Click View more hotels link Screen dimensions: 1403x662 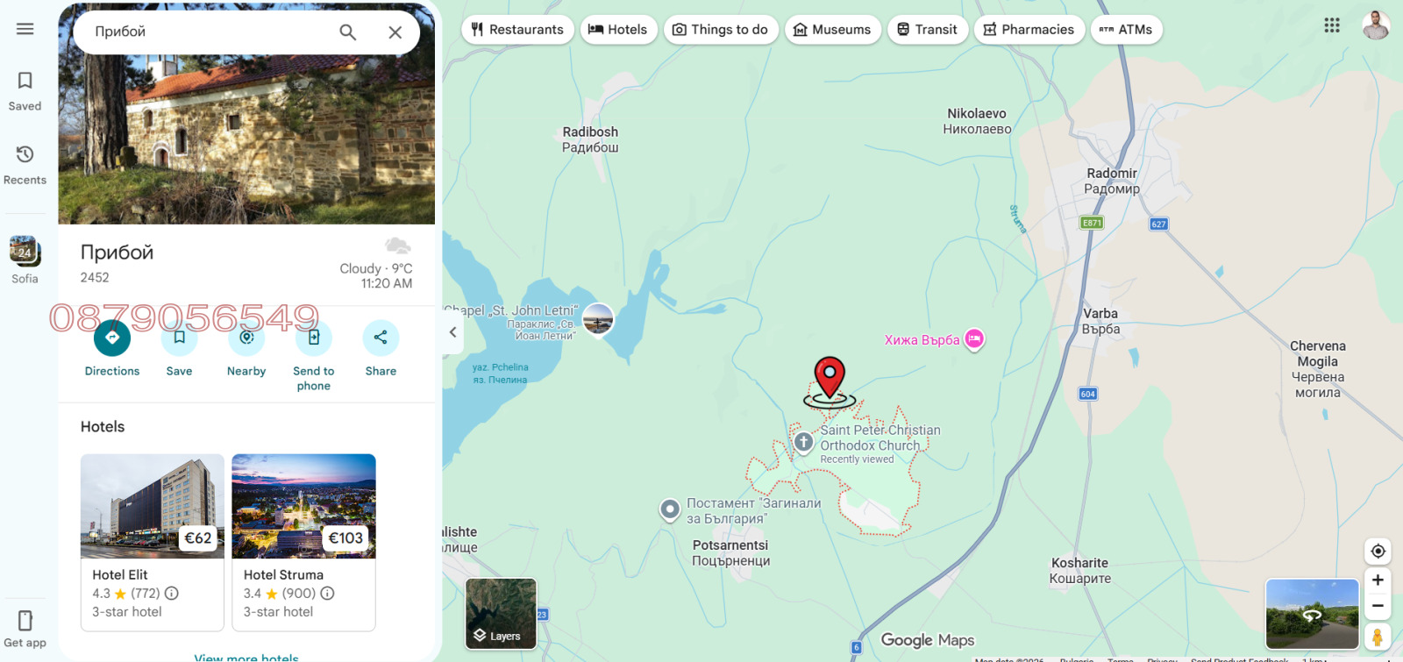click(246, 658)
